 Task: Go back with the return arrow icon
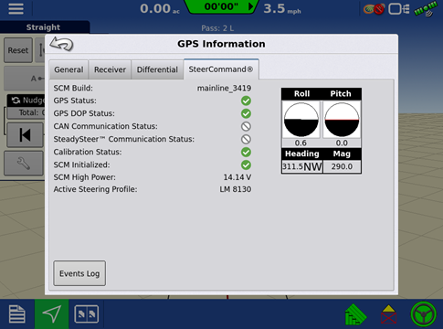click(x=61, y=44)
